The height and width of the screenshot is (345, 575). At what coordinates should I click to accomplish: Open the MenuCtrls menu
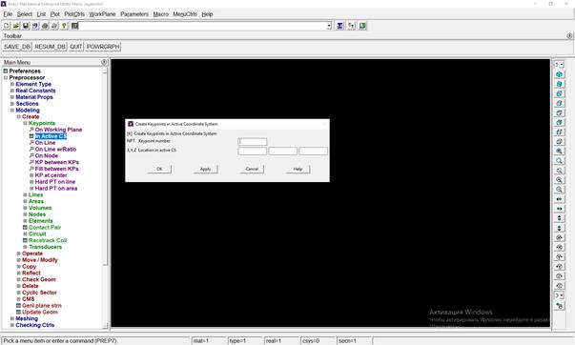[185, 14]
